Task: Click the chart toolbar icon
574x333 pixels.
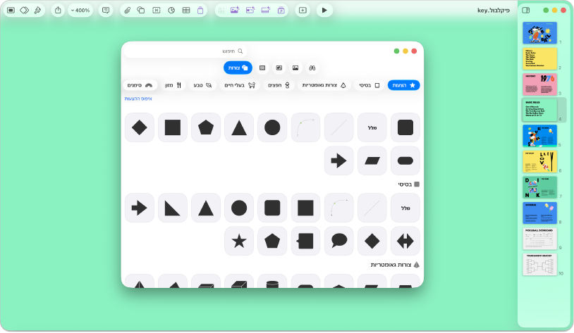Action: 171,11
